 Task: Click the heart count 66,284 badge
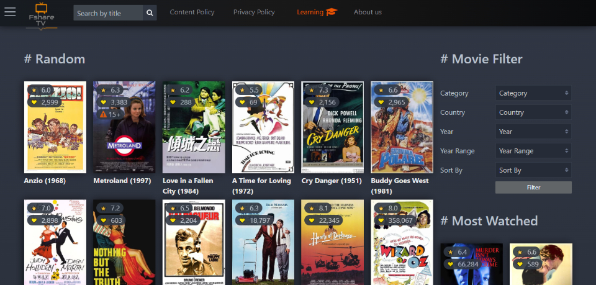[x=463, y=264]
